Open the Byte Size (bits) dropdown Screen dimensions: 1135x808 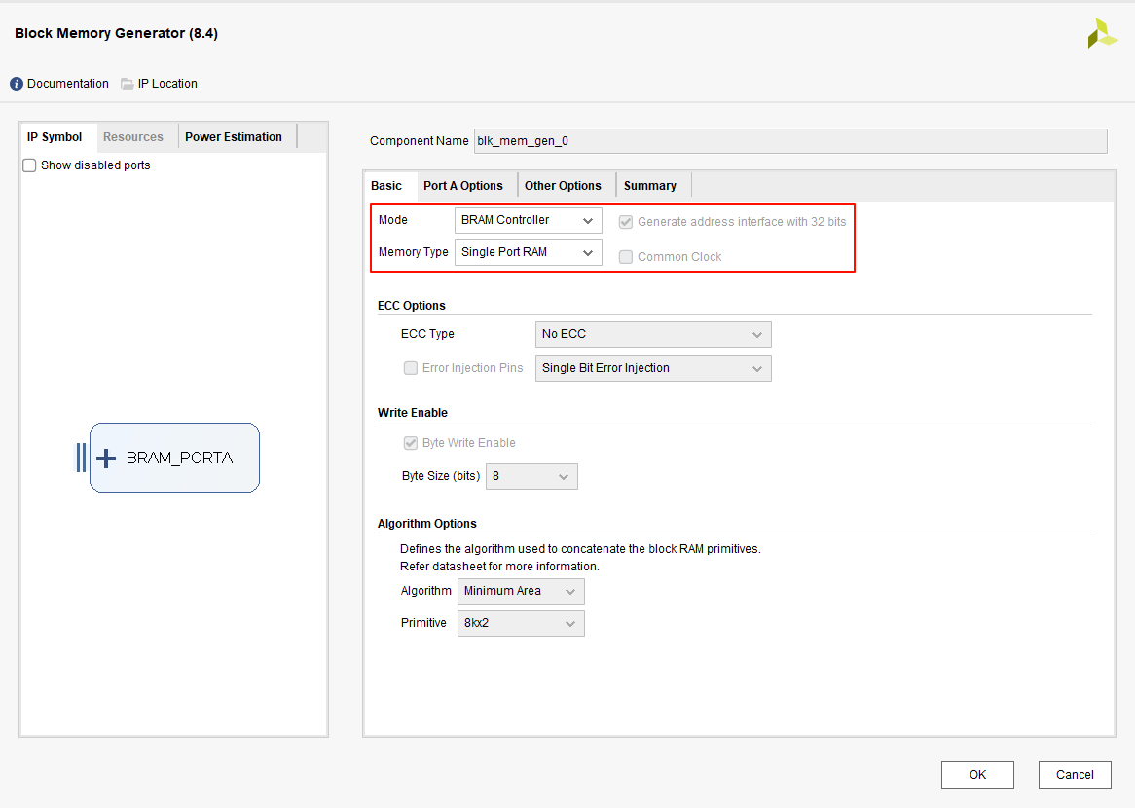tap(531, 476)
